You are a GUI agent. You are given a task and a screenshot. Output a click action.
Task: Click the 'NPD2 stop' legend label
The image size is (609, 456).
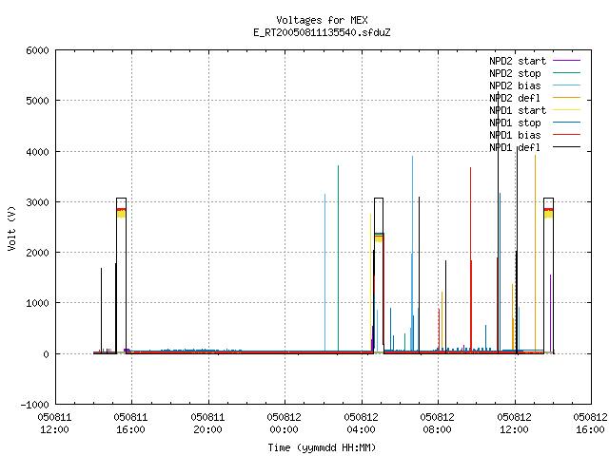(515, 73)
